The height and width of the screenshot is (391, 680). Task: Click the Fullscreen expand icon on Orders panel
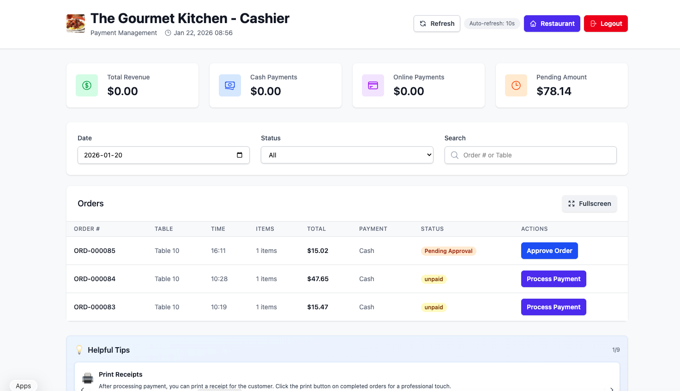(571, 204)
